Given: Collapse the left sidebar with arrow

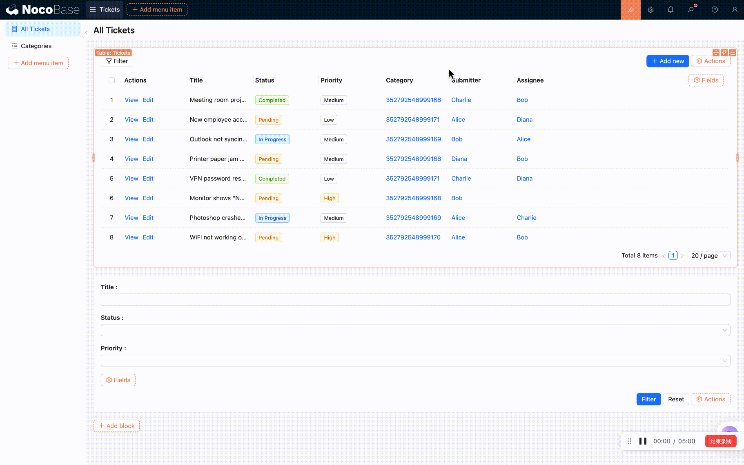Looking at the screenshot, I should (86, 32).
